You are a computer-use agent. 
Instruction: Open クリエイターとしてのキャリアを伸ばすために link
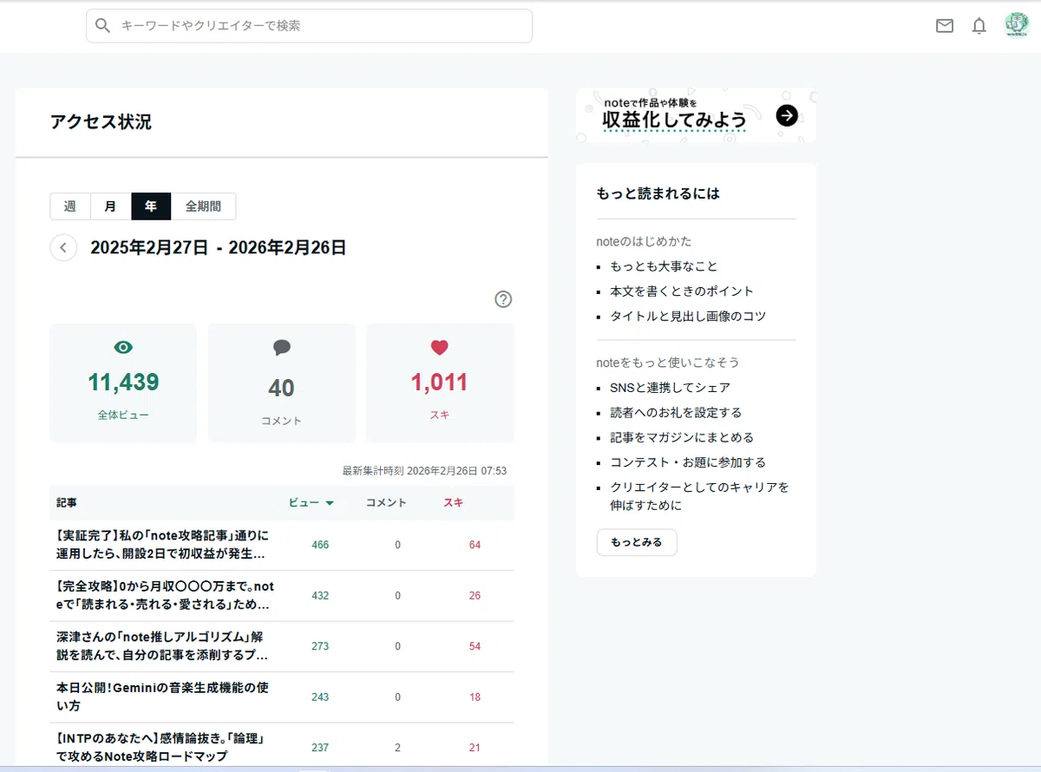pos(699,496)
